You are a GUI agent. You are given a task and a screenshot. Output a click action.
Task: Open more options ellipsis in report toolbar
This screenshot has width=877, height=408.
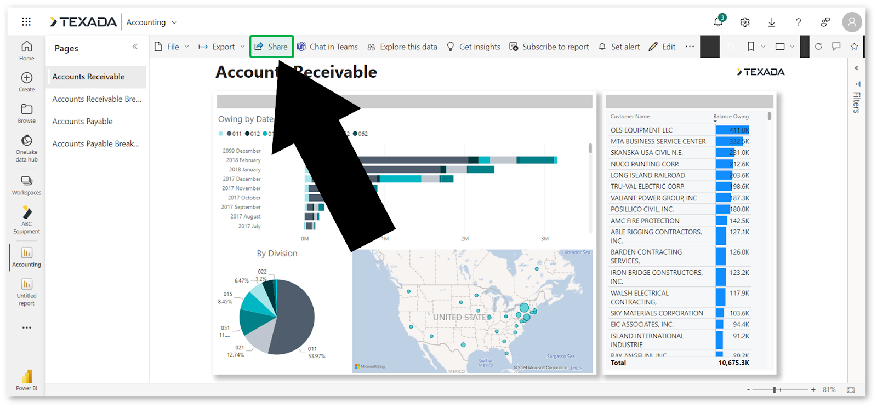tap(690, 47)
